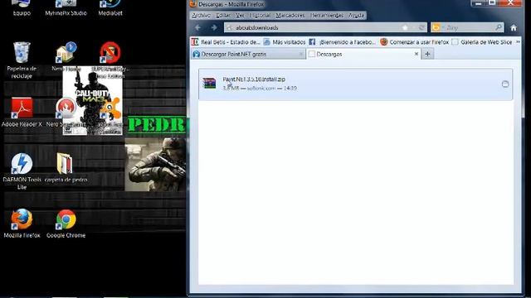Viewport: 531px width, 298px height.
Task: Open Más visitados bookmark folder
Action: (285, 42)
